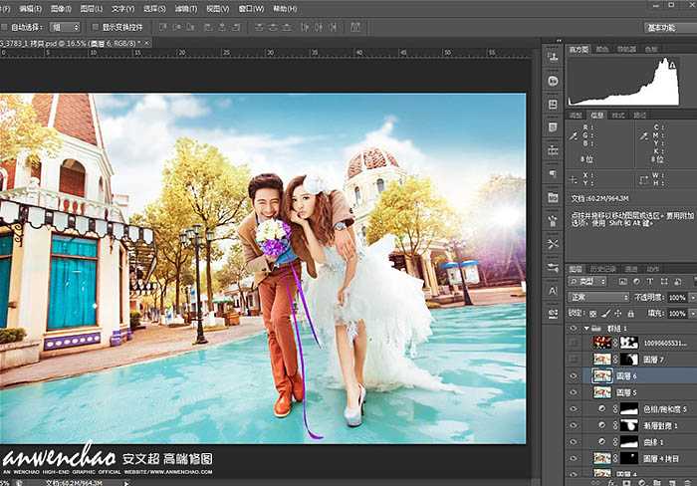Image resolution: width=697 pixels, height=486 pixels.
Task: Click the layer opacity 100% field
Action: pyautogui.click(x=676, y=297)
